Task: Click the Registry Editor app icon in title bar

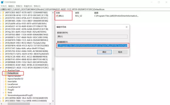Action: [x=2, y=2]
